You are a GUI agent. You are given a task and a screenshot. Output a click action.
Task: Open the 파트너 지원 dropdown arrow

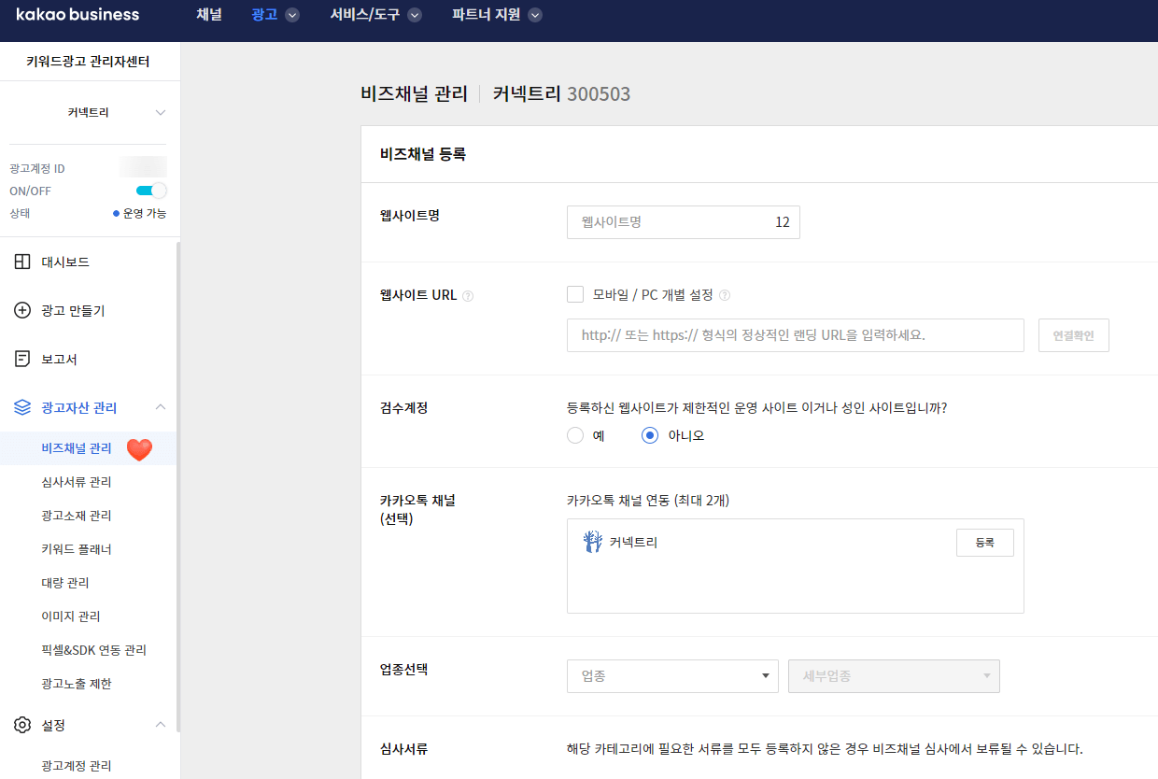click(x=535, y=15)
